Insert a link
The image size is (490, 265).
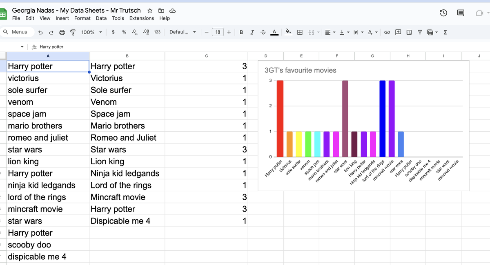[387, 32]
